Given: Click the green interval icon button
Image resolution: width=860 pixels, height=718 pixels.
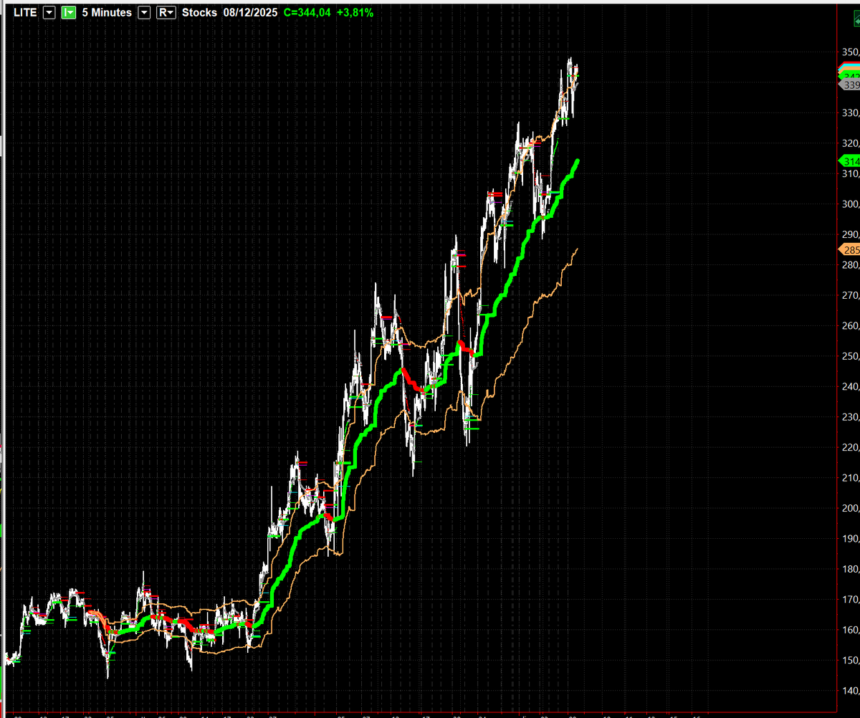Looking at the screenshot, I should point(69,13).
